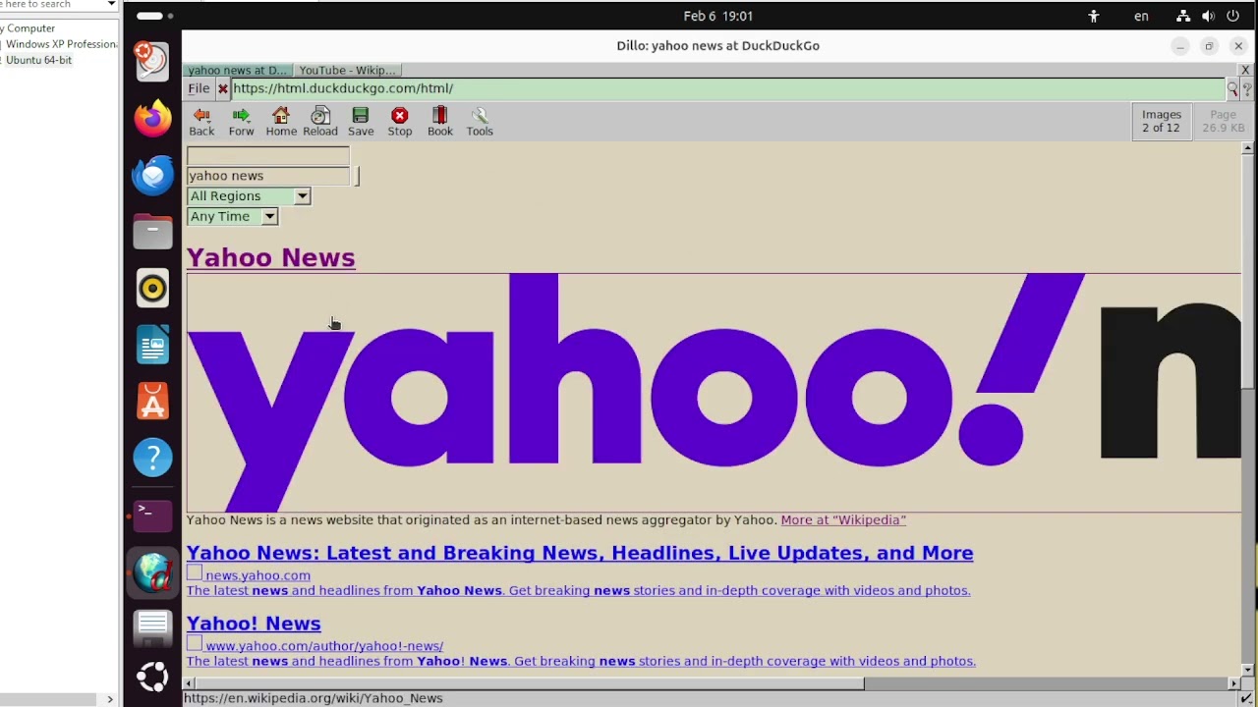Screen dimensions: 1258x707
Task: Open the accessibility menu in the top bar
Action: coord(1093,16)
